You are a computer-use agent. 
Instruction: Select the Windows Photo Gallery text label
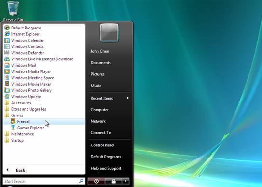click(x=31, y=90)
